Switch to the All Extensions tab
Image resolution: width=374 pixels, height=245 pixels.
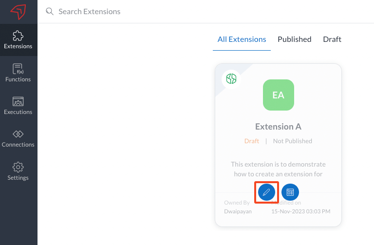(242, 39)
